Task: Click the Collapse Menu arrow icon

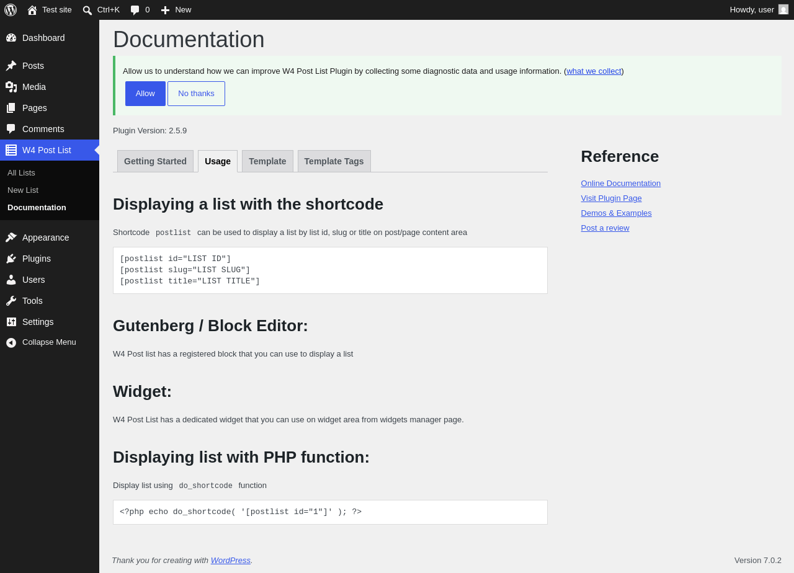Action: (x=11, y=342)
